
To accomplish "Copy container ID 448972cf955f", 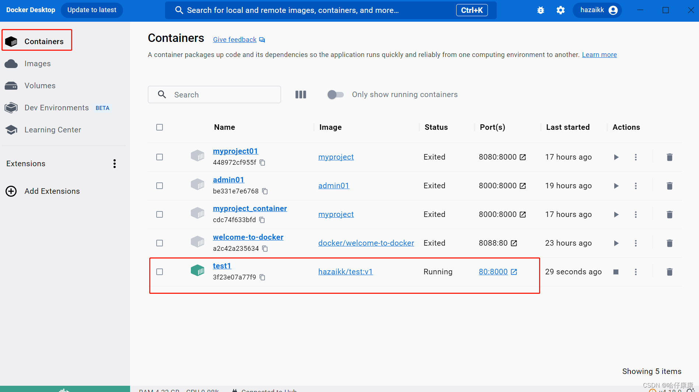I will [262, 163].
